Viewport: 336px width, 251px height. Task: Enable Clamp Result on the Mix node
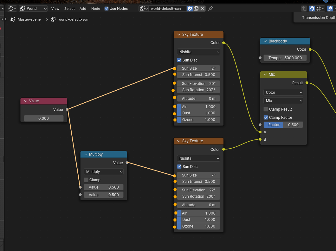tap(266, 109)
